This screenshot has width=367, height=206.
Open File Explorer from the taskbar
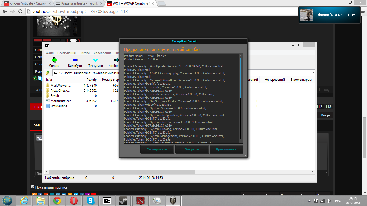pyautogui.click(x=41, y=201)
